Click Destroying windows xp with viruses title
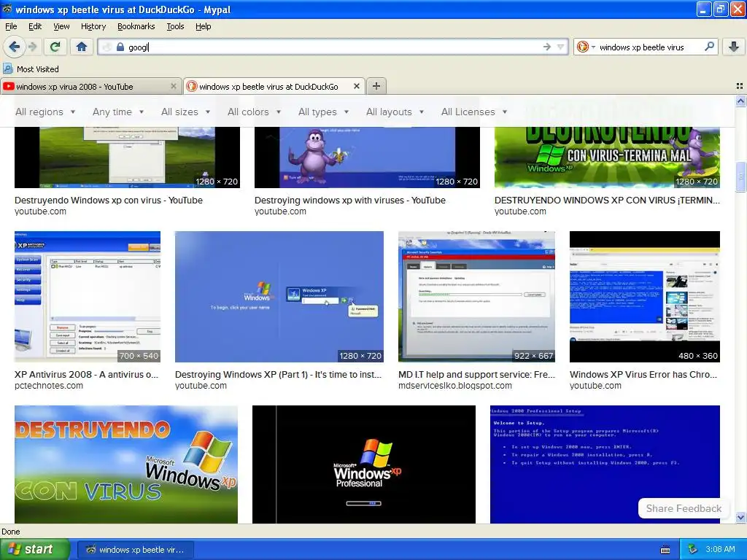The image size is (747, 560). click(350, 200)
